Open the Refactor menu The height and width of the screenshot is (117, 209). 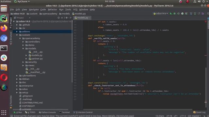pyautogui.click(x=52, y=9)
